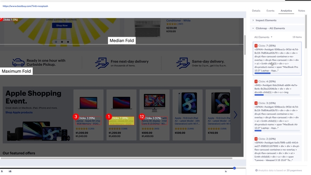Click the $599.99 iPad Air product title

click(187, 121)
